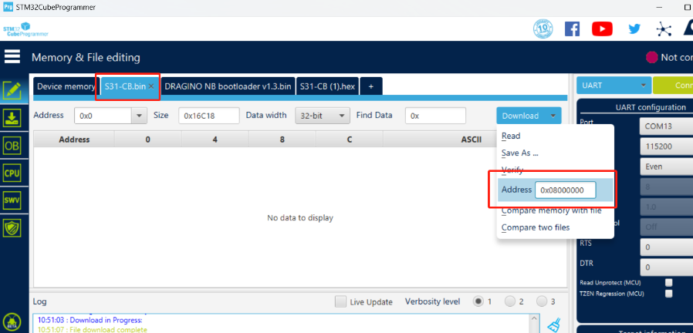
Task: Click the Download in Progress log line
Action: [90, 320]
